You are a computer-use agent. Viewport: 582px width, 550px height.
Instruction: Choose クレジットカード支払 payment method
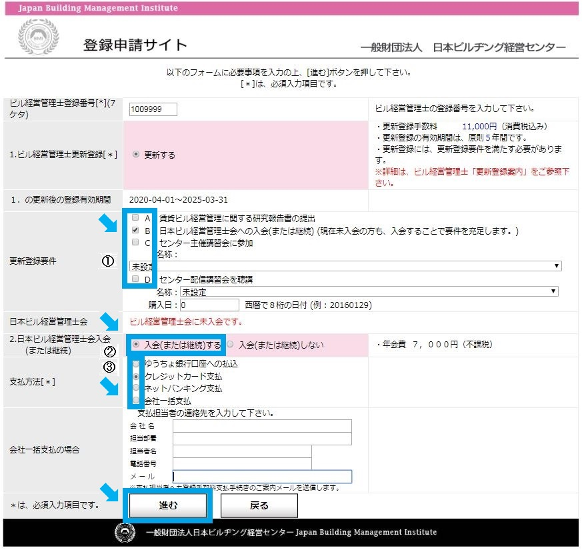click(136, 376)
